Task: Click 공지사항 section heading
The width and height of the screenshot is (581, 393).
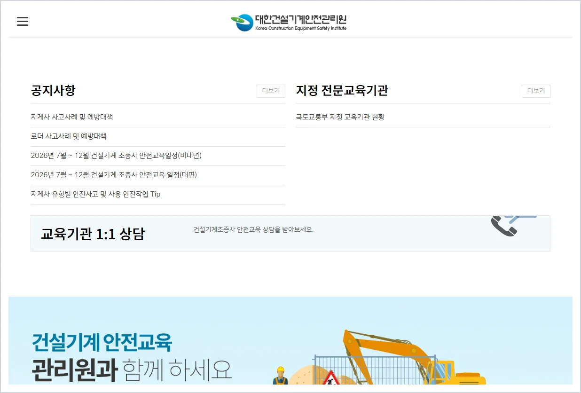Action: click(53, 90)
